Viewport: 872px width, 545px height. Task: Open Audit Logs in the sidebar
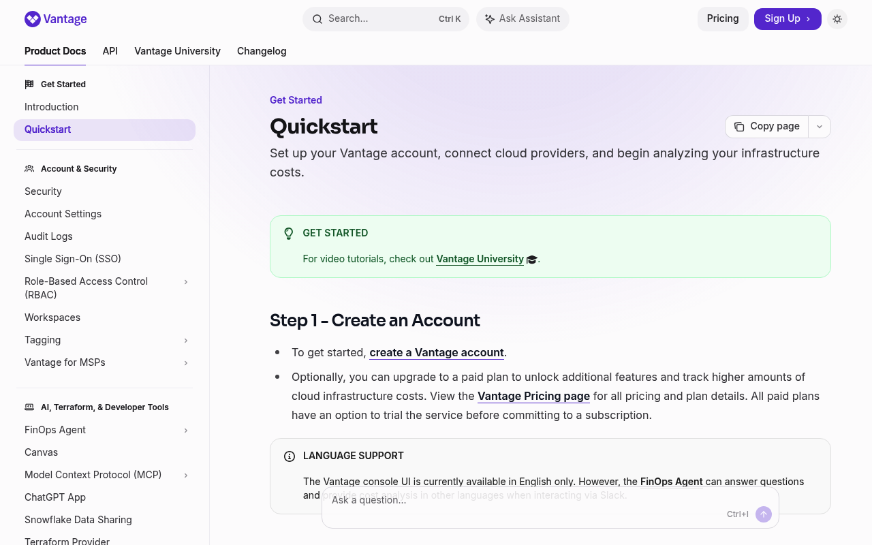pyautogui.click(x=104, y=236)
